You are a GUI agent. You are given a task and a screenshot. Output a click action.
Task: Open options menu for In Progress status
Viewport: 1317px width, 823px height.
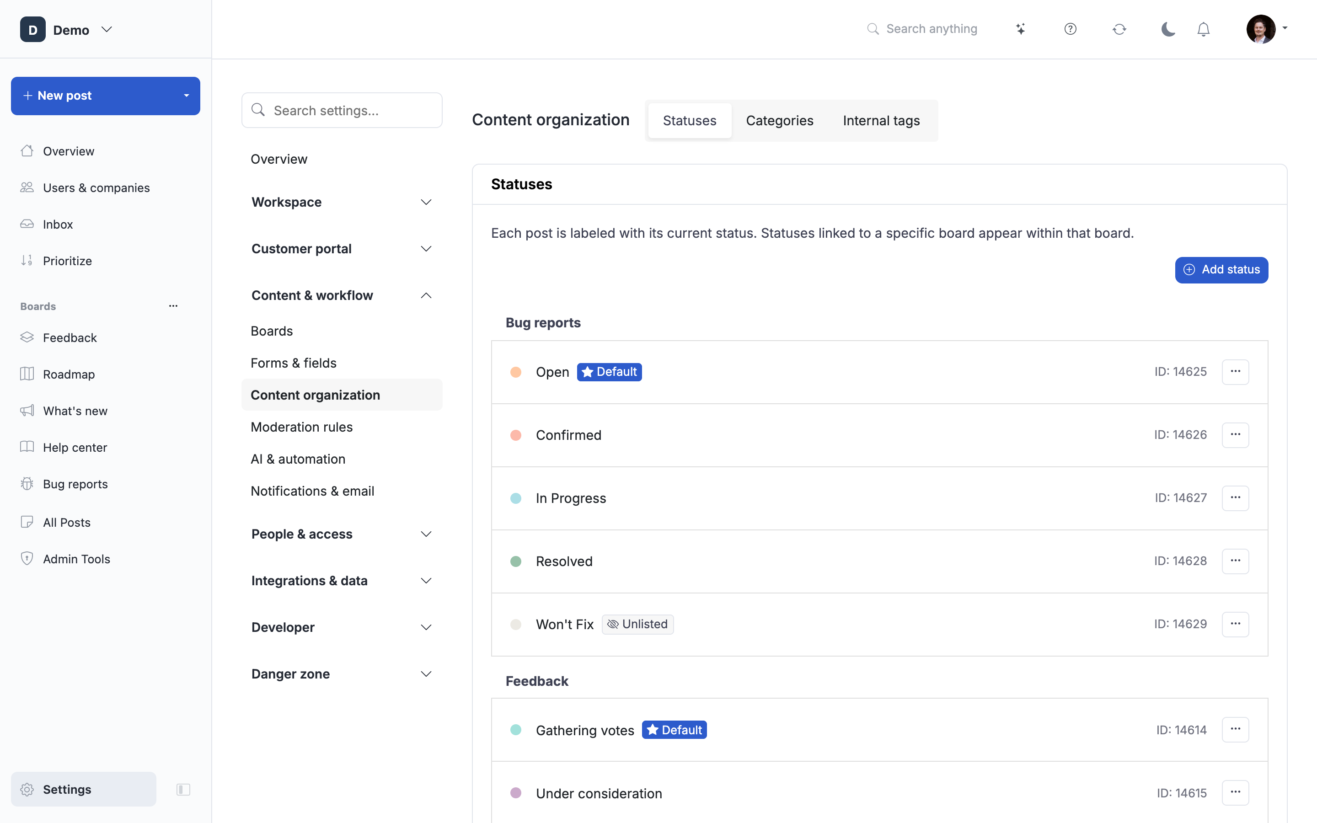pyautogui.click(x=1235, y=498)
